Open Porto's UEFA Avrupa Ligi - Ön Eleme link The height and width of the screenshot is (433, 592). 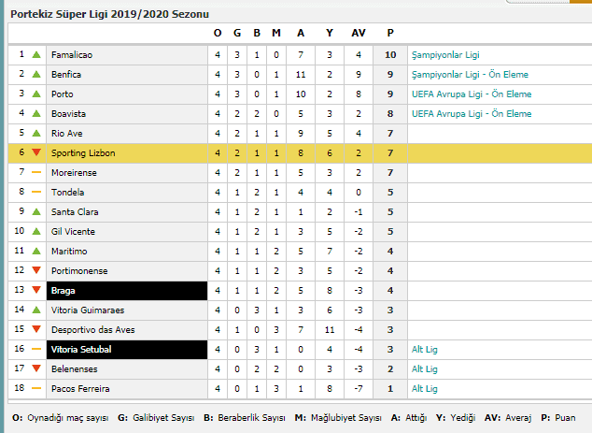pyautogui.click(x=472, y=94)
